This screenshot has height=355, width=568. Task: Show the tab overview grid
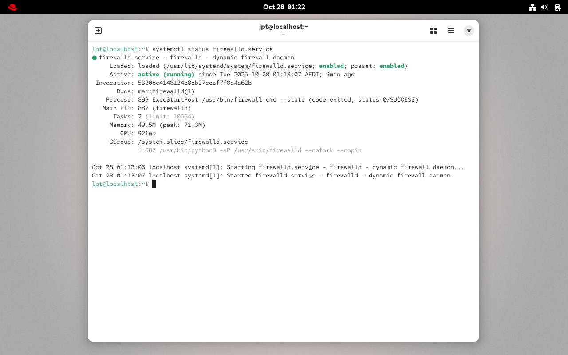[x=434, y=31]
